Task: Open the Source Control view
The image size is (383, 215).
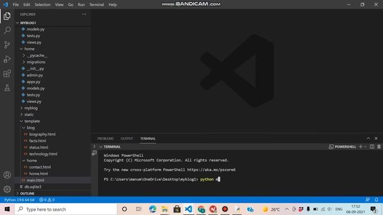Action: [7, 45]
